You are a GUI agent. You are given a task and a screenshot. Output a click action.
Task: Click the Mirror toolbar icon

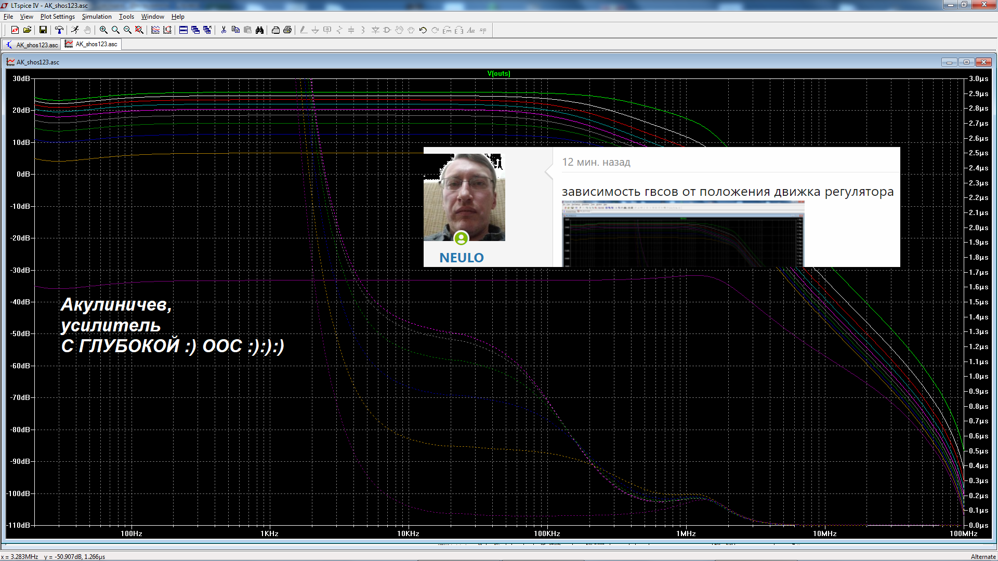[x=459, y=30]
